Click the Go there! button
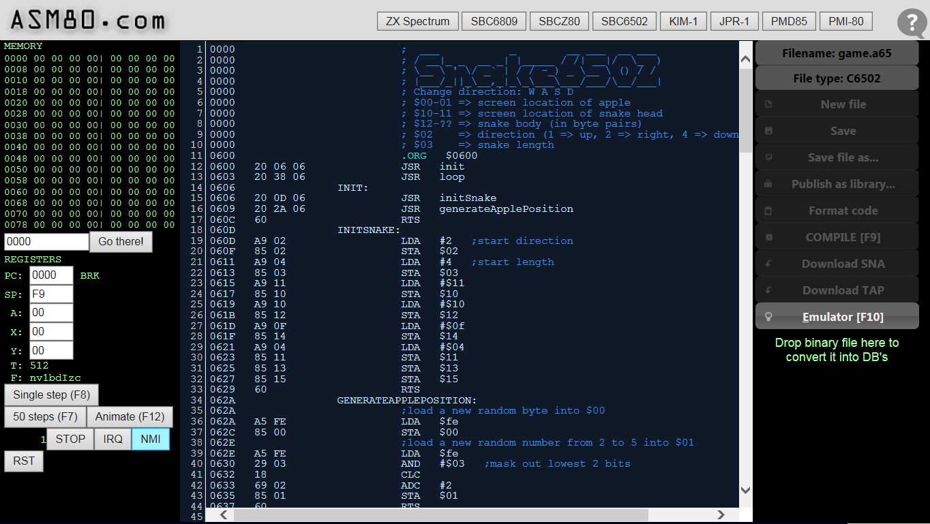 coord(121,241)
